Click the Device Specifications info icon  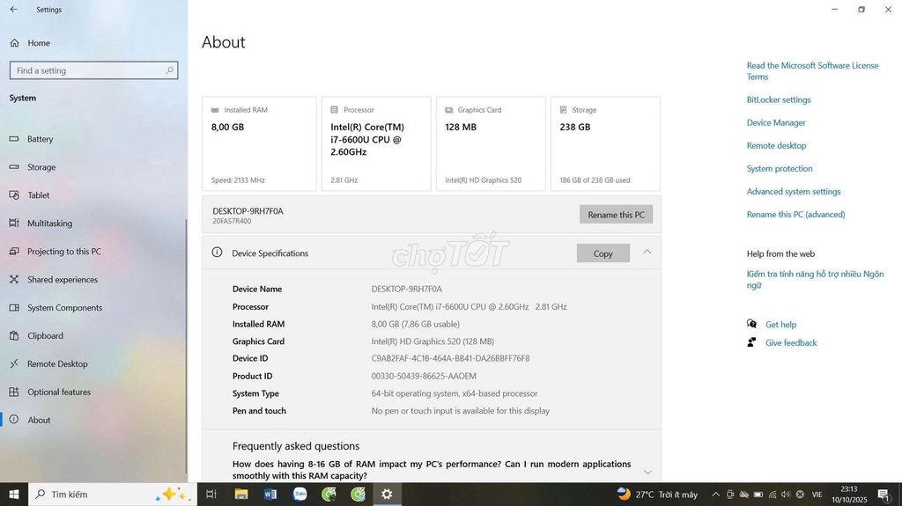tap(217, 253)
